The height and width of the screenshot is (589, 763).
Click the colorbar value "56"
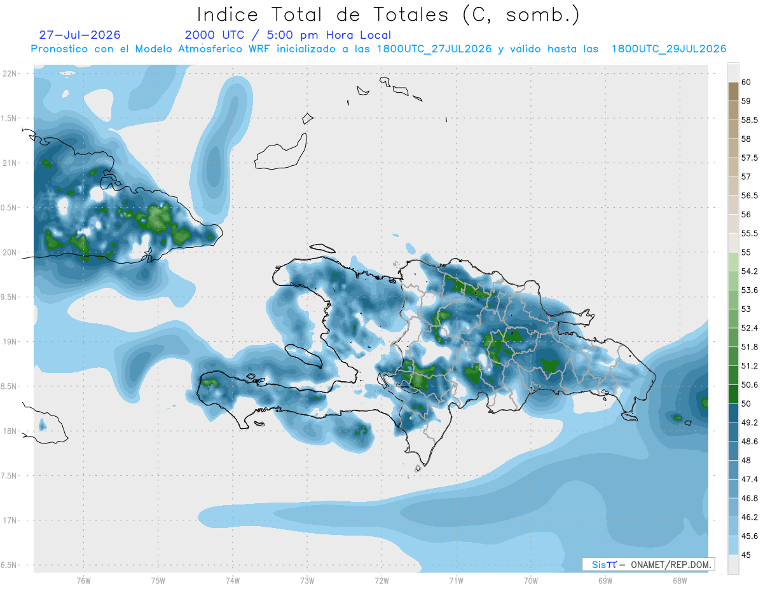(746, 215)
